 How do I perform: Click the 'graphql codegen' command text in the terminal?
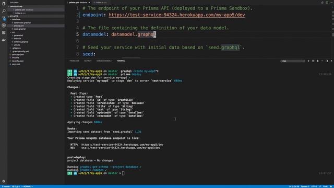click(x=92, y=170)
